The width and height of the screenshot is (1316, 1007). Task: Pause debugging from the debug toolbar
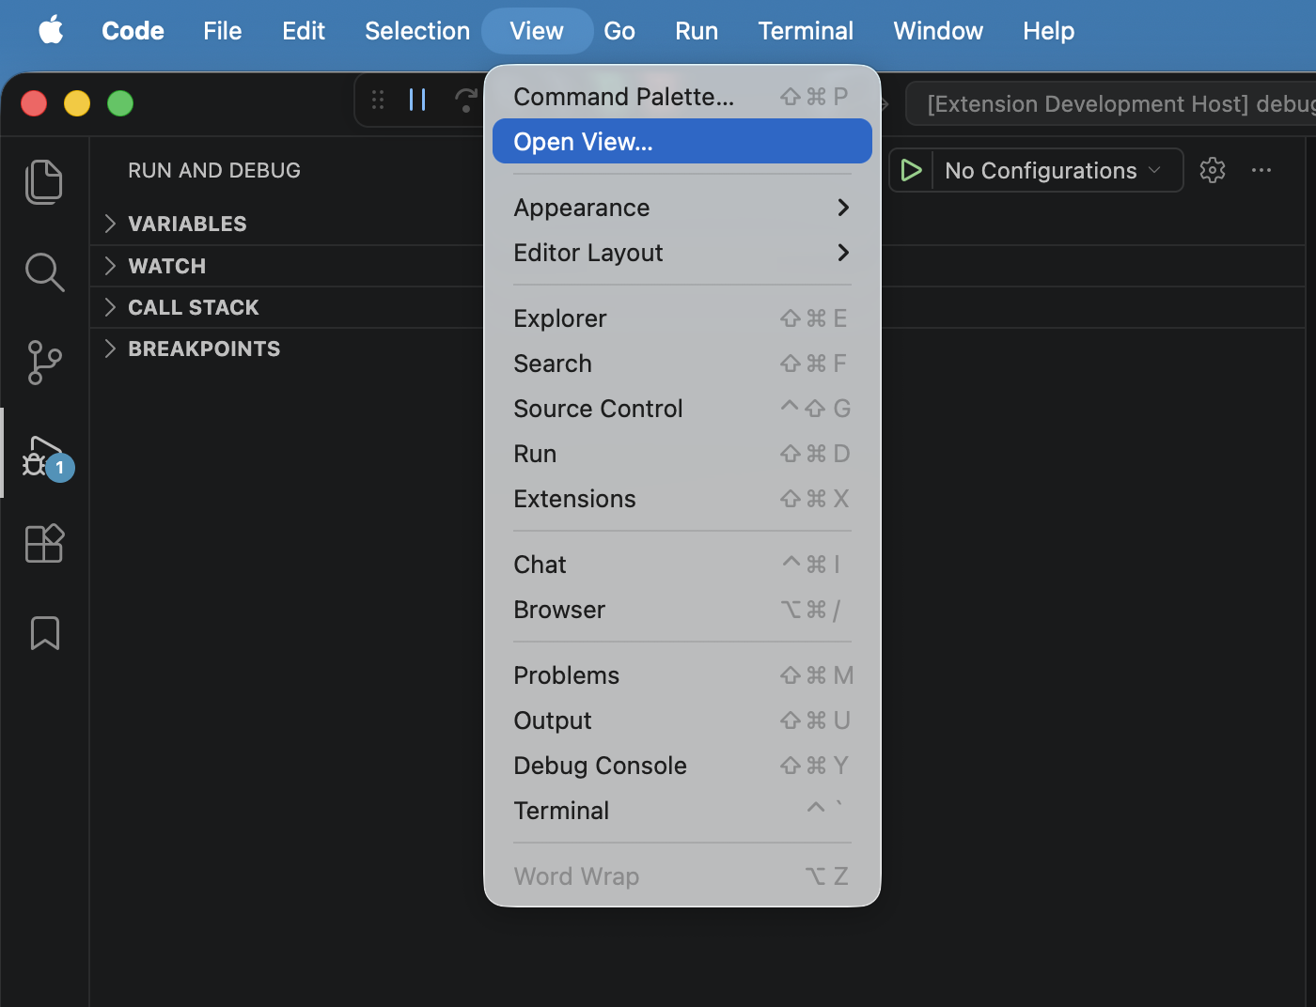point(417,100)
